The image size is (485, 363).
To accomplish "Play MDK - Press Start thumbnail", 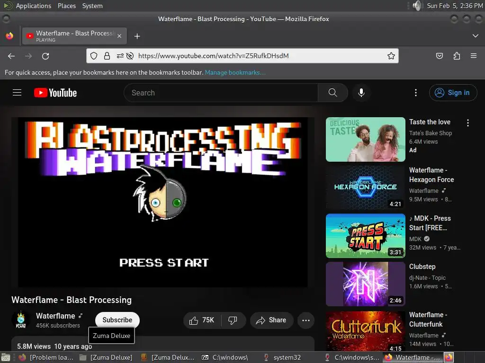I will point(365,235).
